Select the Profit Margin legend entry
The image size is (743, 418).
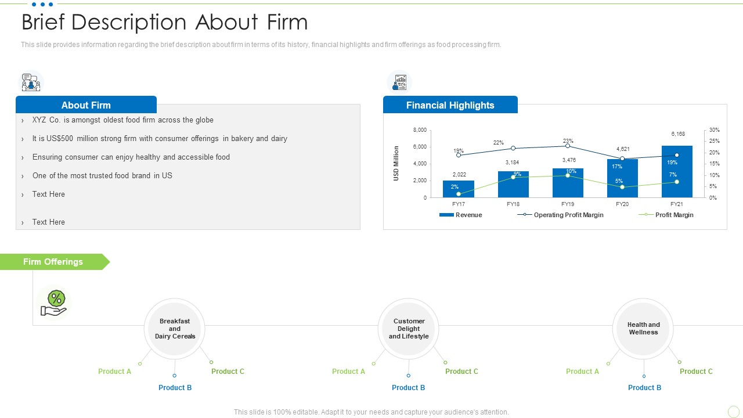pyautogui.click(x=666, y=215)
